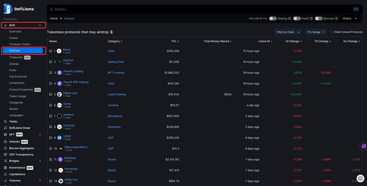Bookmark the MiaSwap row

pyautogui.click(x=50, y=159)
